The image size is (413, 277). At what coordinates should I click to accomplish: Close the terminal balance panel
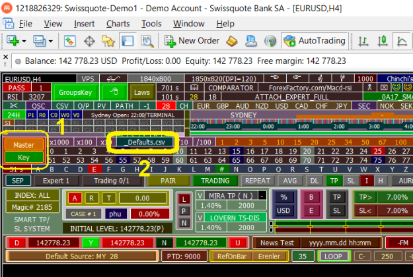point(5,57)
